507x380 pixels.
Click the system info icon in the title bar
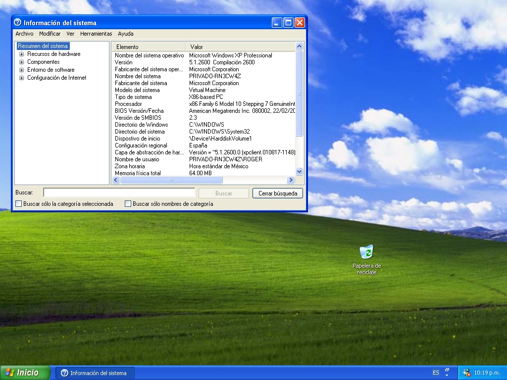pyautogui.click(x=18, y=22)
